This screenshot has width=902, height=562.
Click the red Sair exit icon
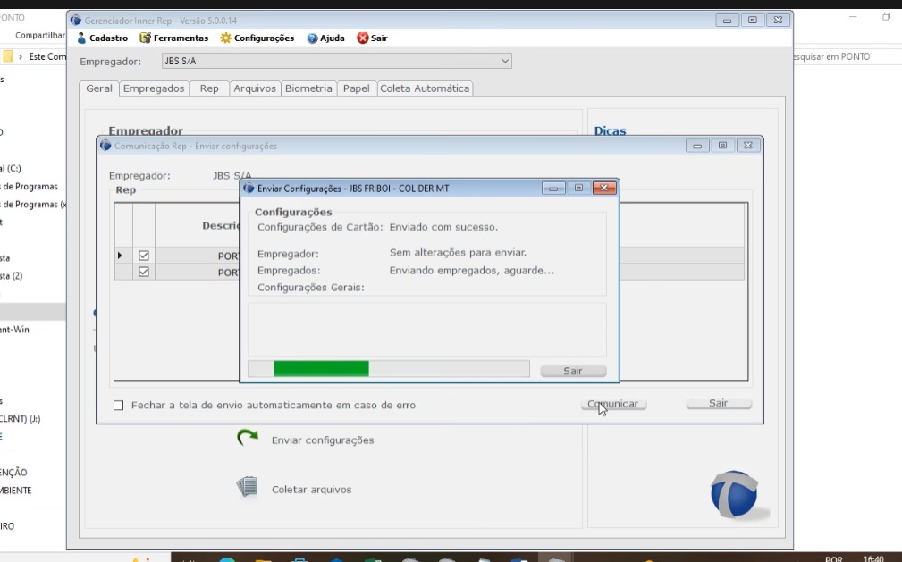(362, 38)
